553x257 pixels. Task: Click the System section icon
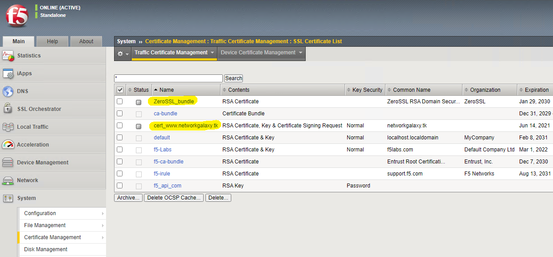[8, 198]
